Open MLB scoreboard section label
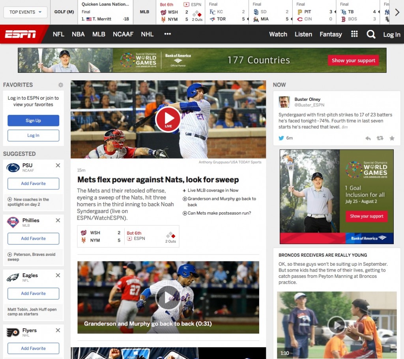404x359 pixels. coord(144,12)
